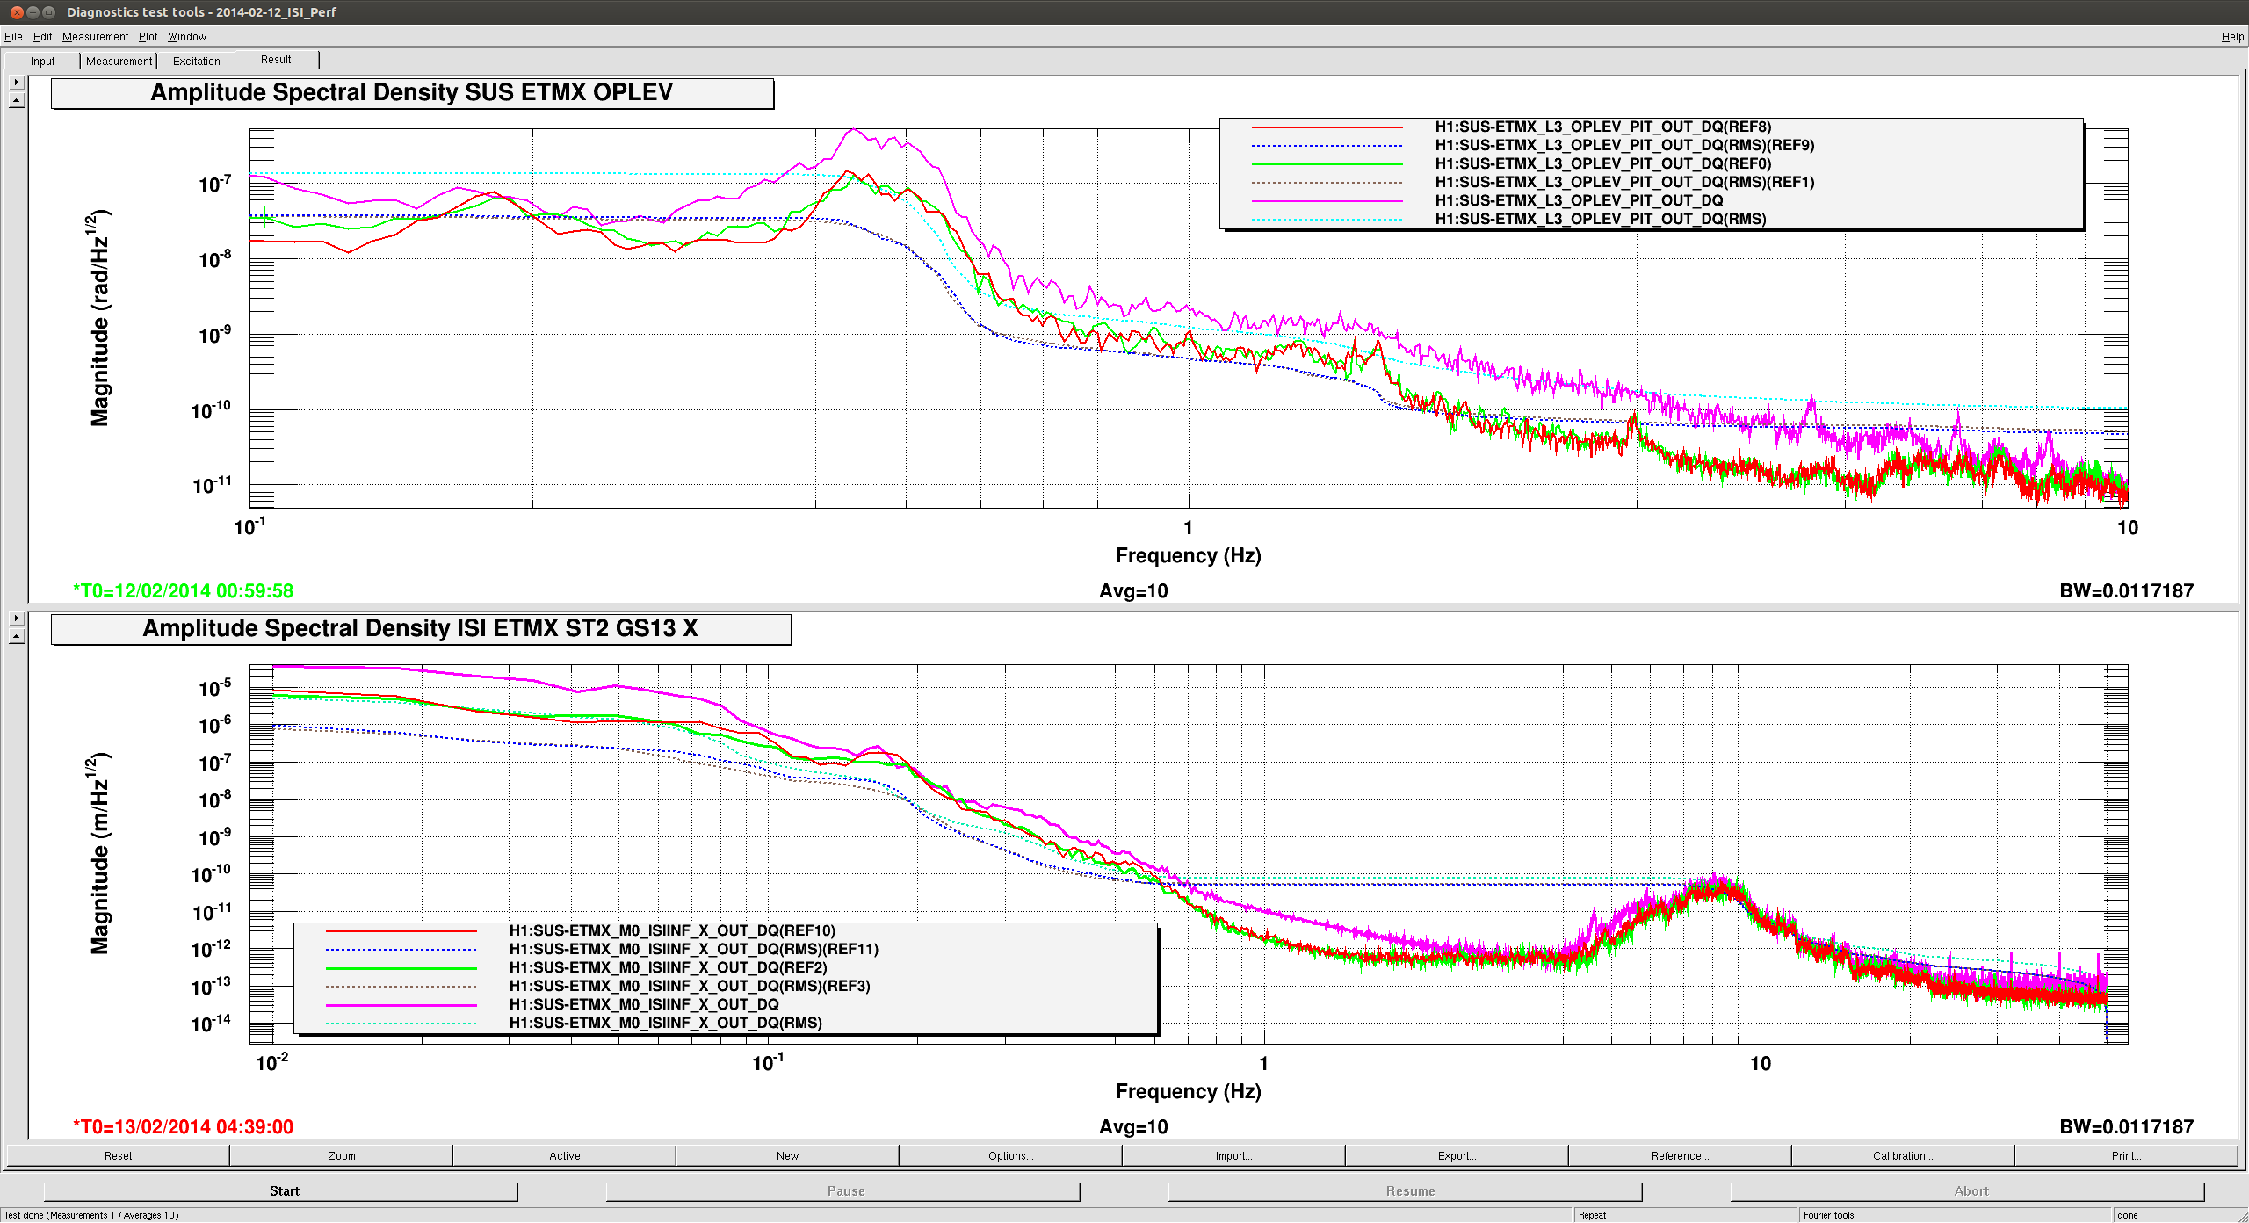Viewport: 2249px width, 1223px height.
Task: Open the Calibration... dialog
Action: pos(1903,1155)
